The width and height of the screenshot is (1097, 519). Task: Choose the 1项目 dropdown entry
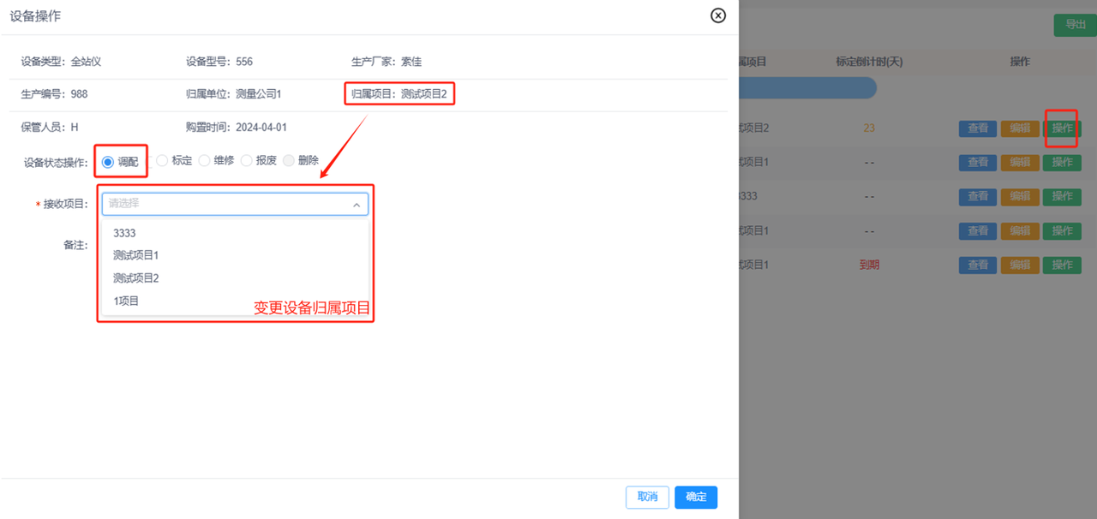coord(126,301)
